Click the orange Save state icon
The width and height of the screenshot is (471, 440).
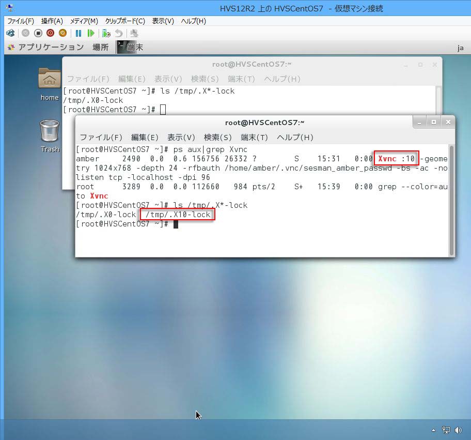click(62, 33)
